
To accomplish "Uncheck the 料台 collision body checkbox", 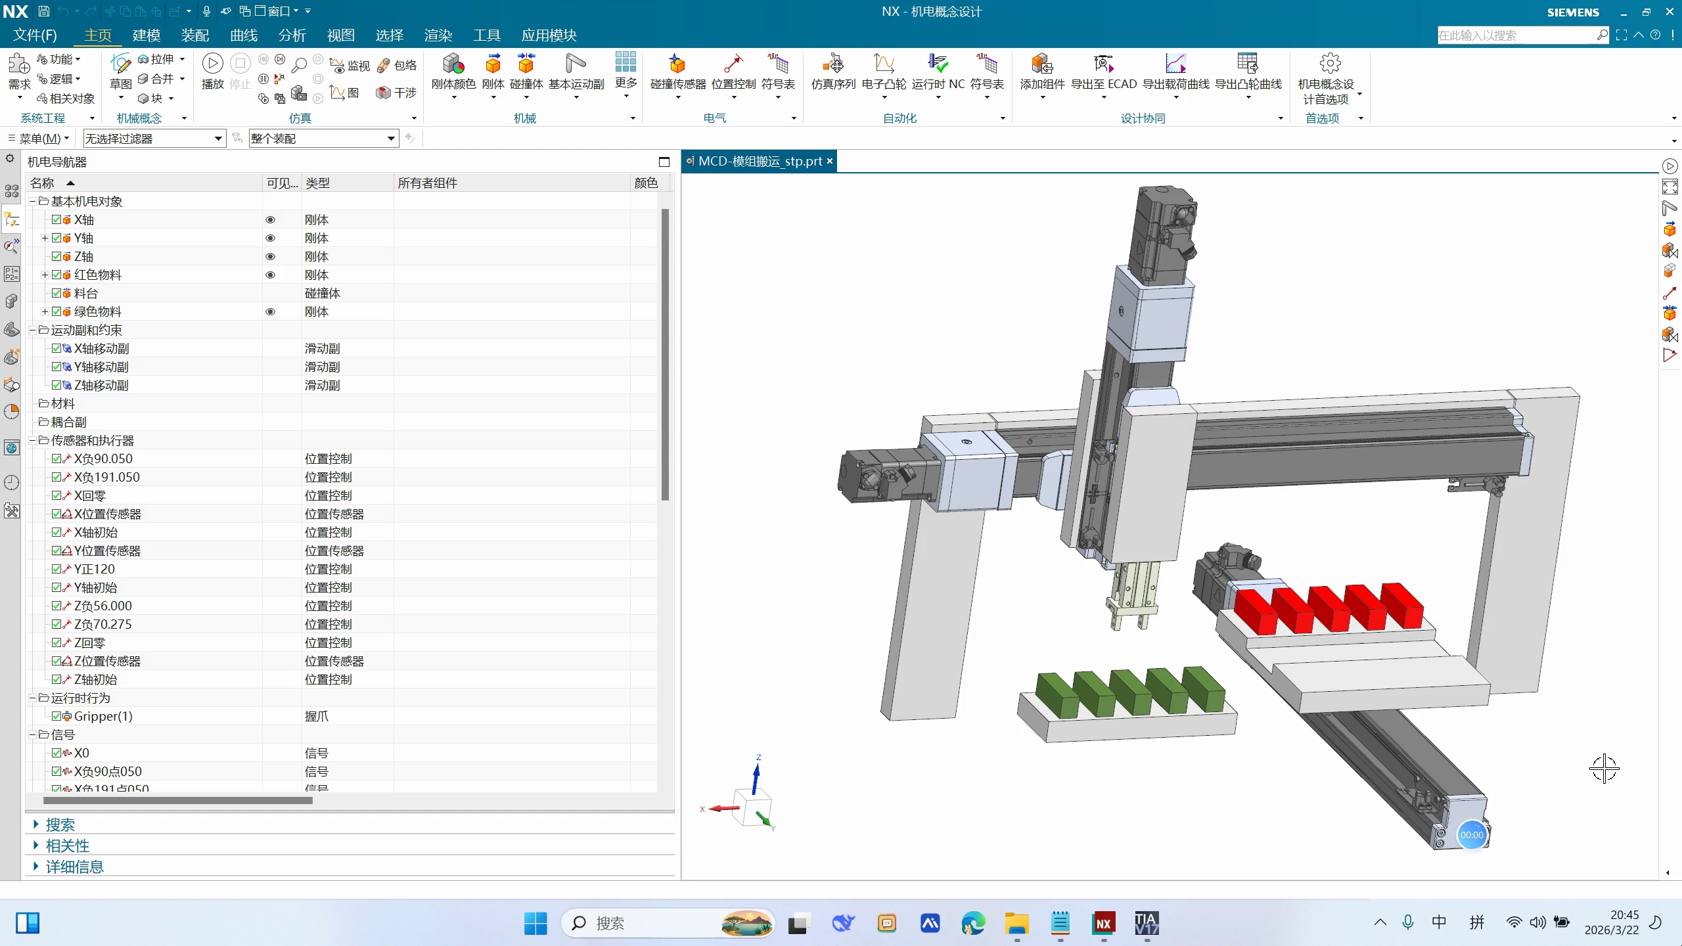I will [57, 293].
